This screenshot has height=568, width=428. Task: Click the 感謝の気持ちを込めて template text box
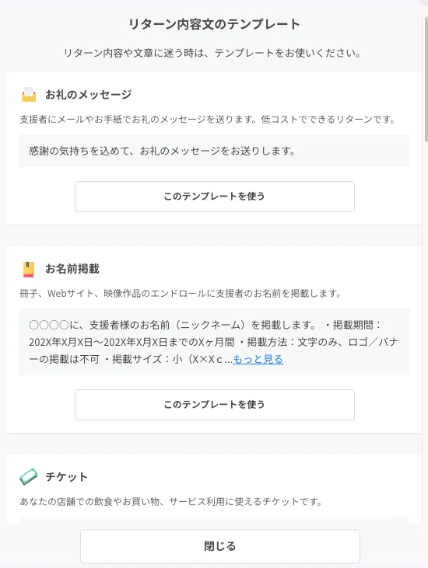pos(214,151)
